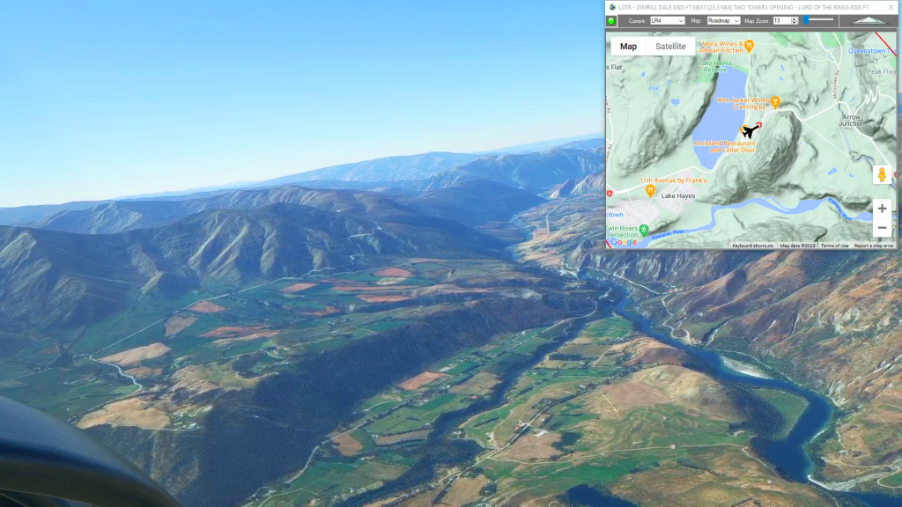Click Report a map error link
This screenshot has height=507, width=902.
874,246
